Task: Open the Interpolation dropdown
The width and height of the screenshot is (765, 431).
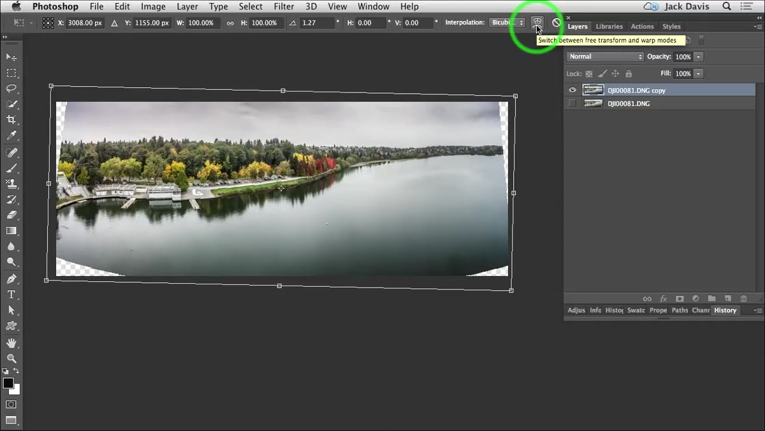Action: (x=507, y=23)
